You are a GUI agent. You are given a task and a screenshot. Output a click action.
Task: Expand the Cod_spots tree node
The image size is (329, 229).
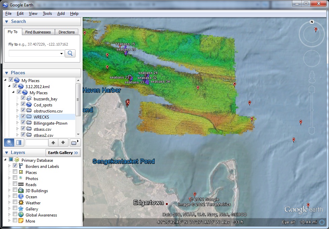[18, 104]
